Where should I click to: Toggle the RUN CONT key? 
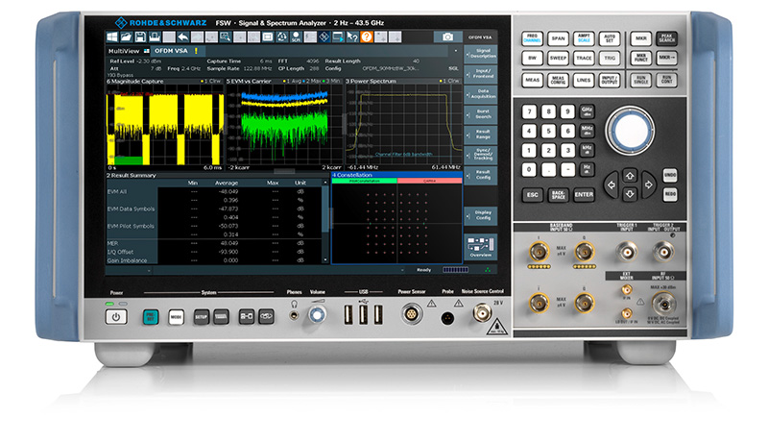[x=666, y=83]
